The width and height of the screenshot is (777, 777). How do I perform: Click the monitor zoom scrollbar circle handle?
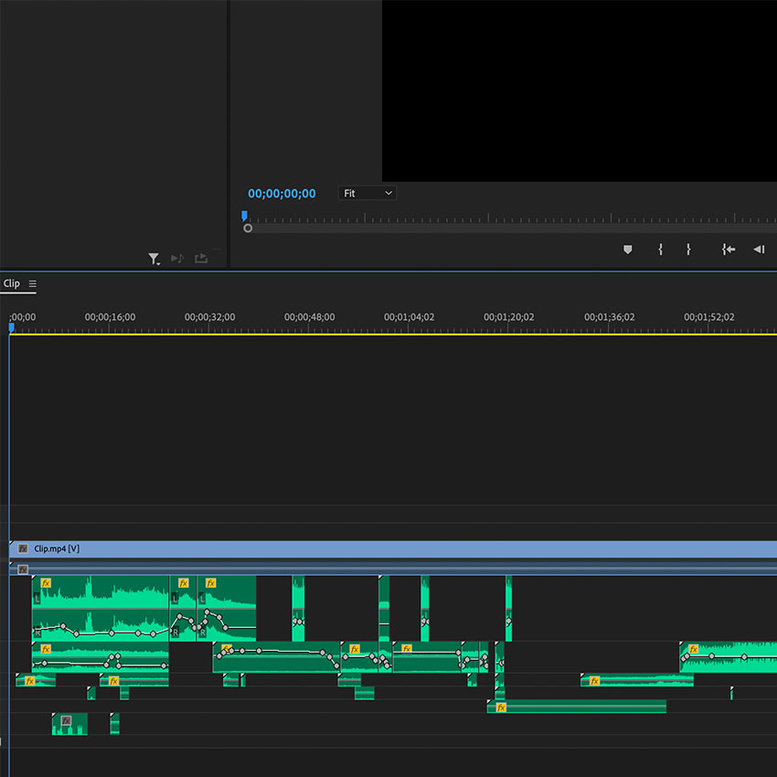(x=248, y=228)
